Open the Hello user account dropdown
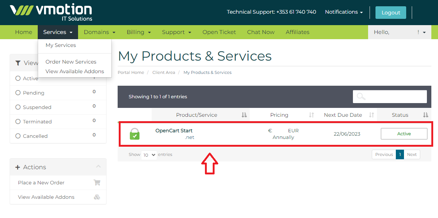 pyautogui.click(x=400, y=32)
